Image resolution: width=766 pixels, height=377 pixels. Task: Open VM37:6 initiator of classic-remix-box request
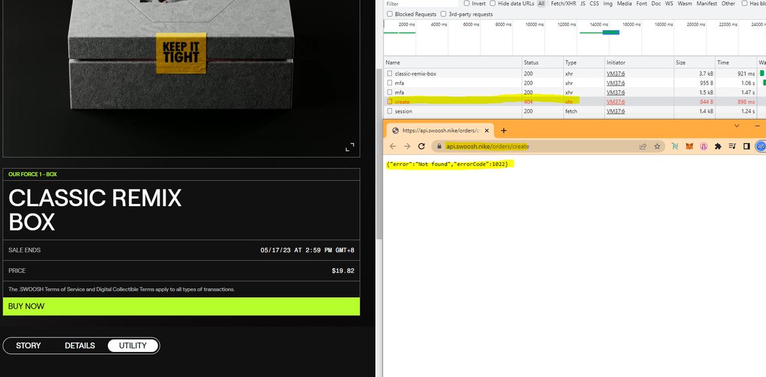[615, 74]
